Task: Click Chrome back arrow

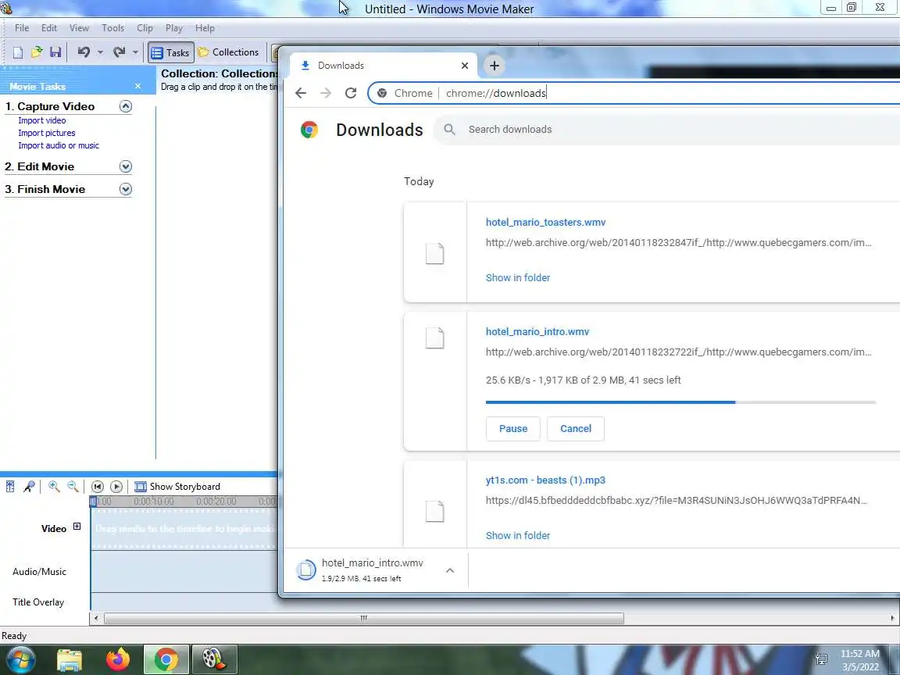Action: (x=301, y=93)
